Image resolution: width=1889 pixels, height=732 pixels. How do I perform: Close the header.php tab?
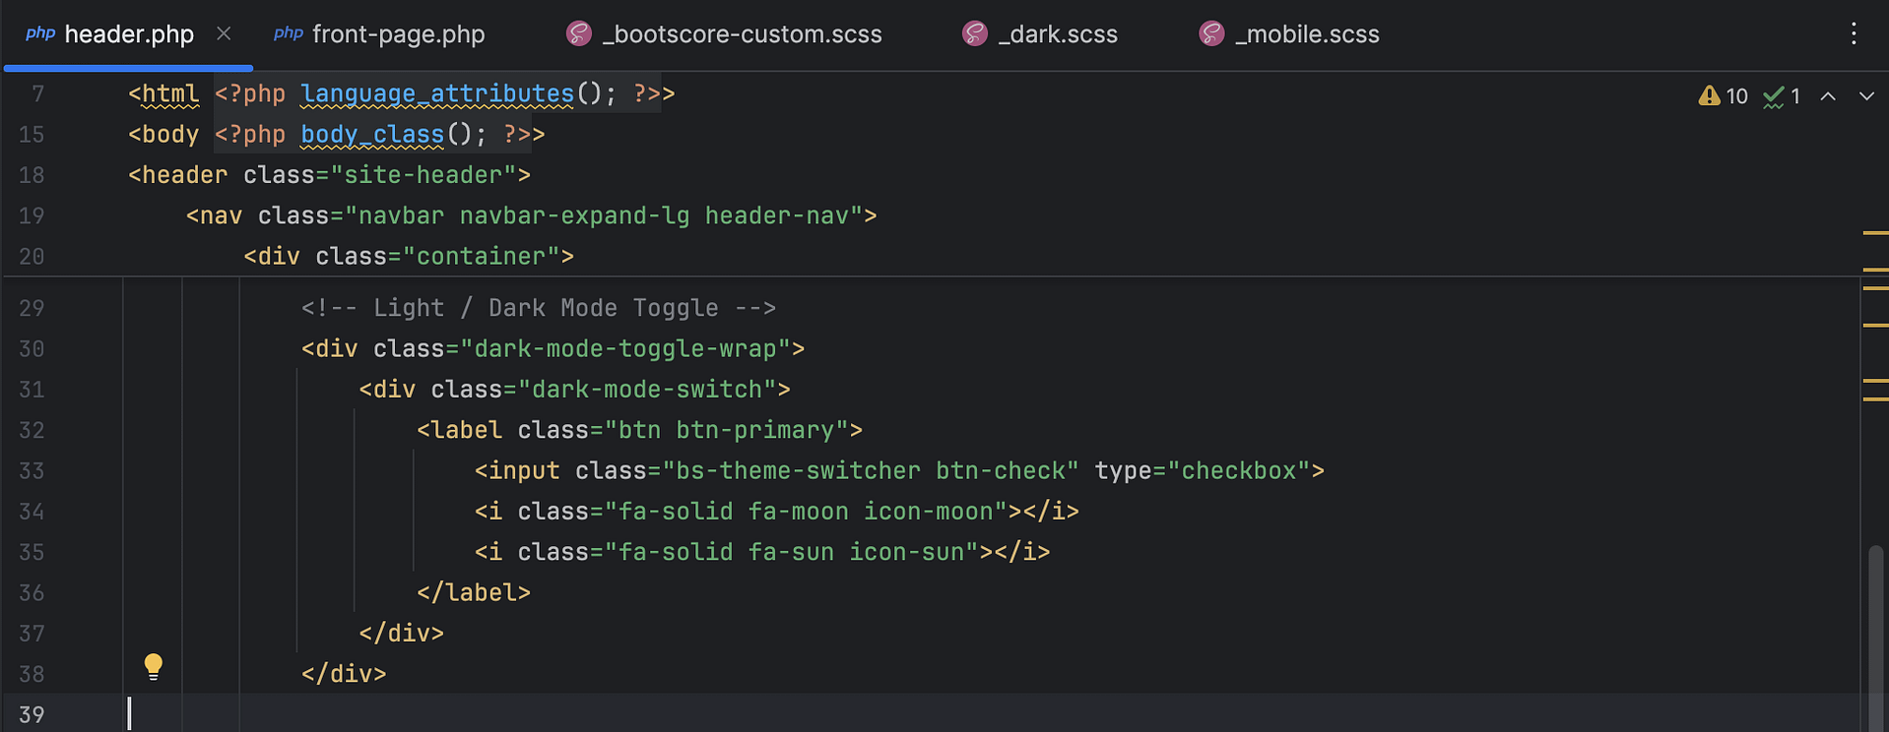click(x=224, y=34)
